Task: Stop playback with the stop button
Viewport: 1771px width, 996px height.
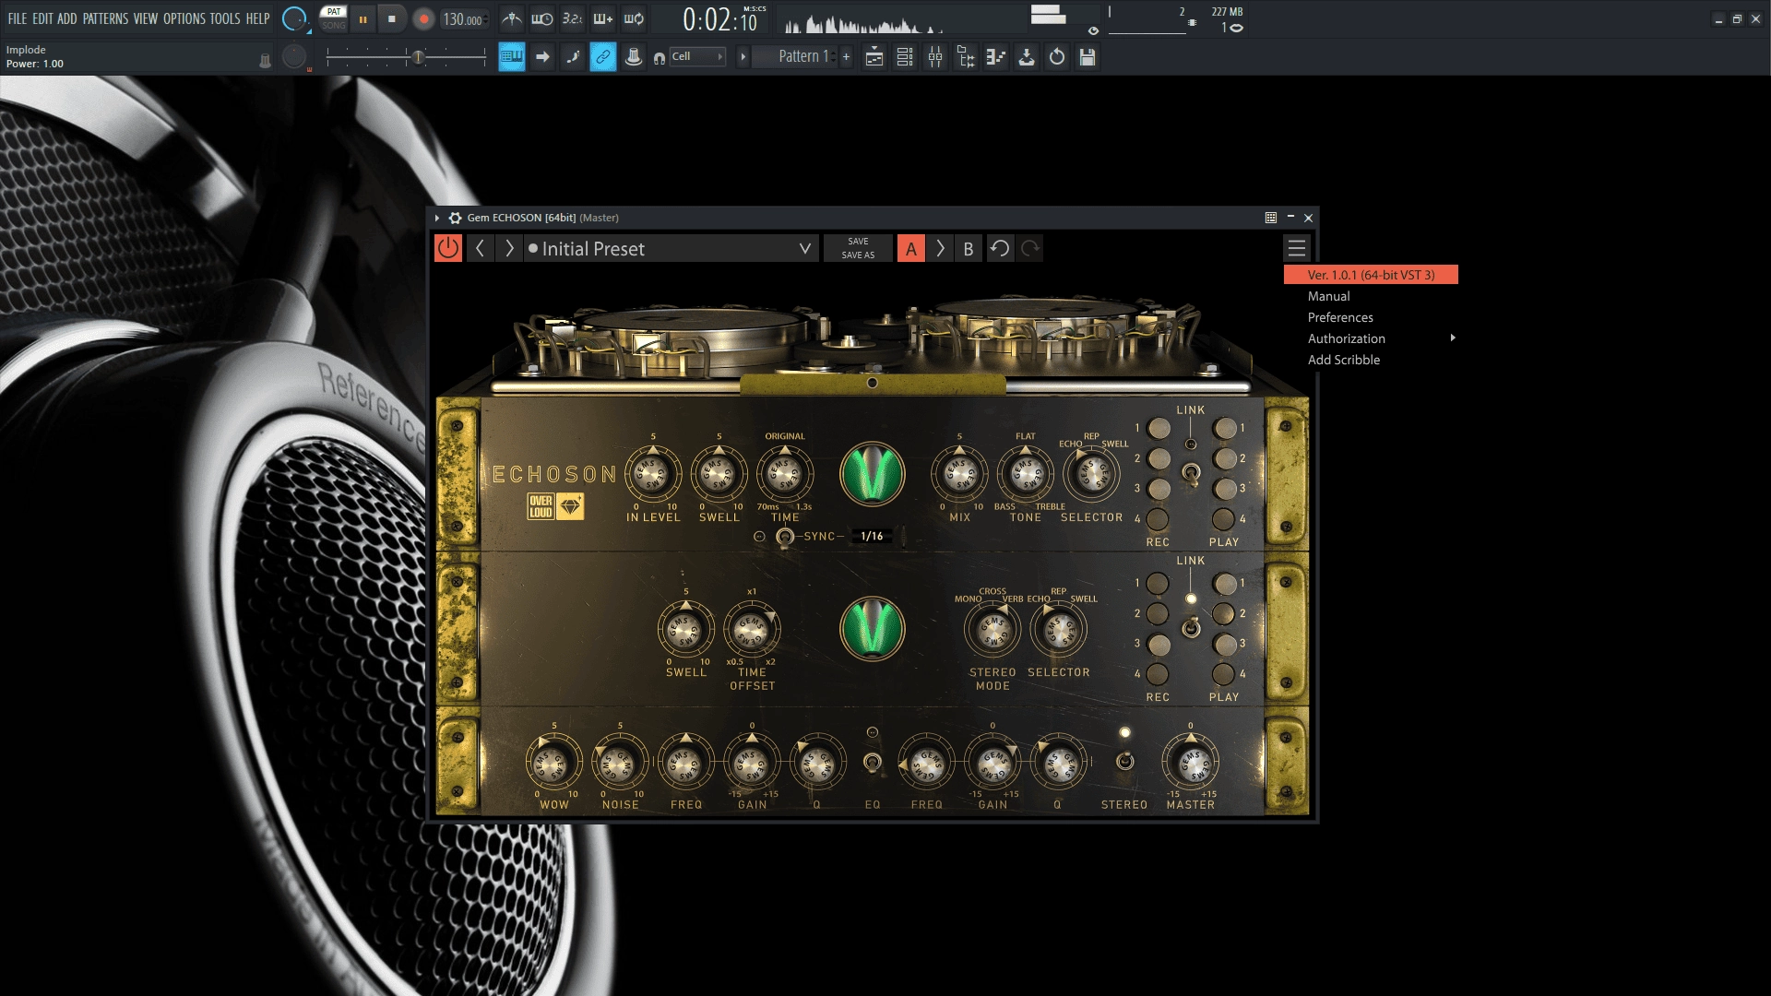Action: pos(392,18)
